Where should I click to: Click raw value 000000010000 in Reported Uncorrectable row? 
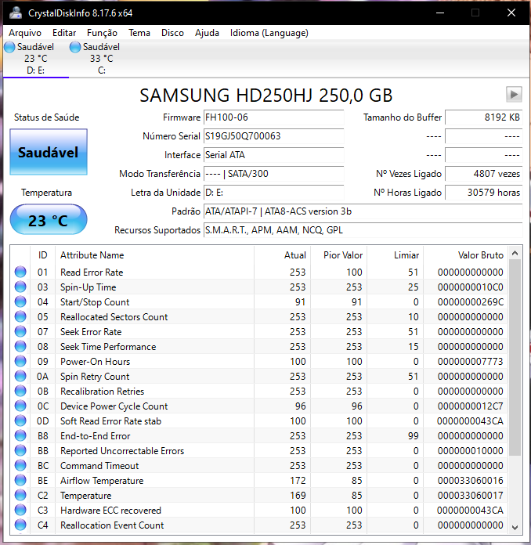(x=471, y=450)
